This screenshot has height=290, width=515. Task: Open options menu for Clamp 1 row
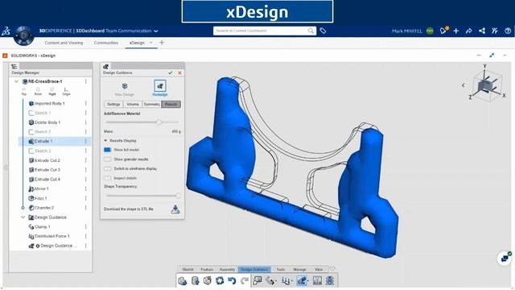pos(86,227)
